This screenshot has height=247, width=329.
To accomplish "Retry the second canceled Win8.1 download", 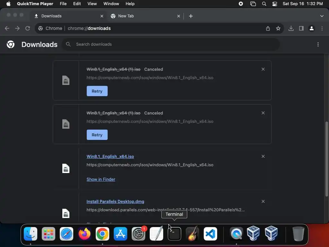I will point(97,135).
